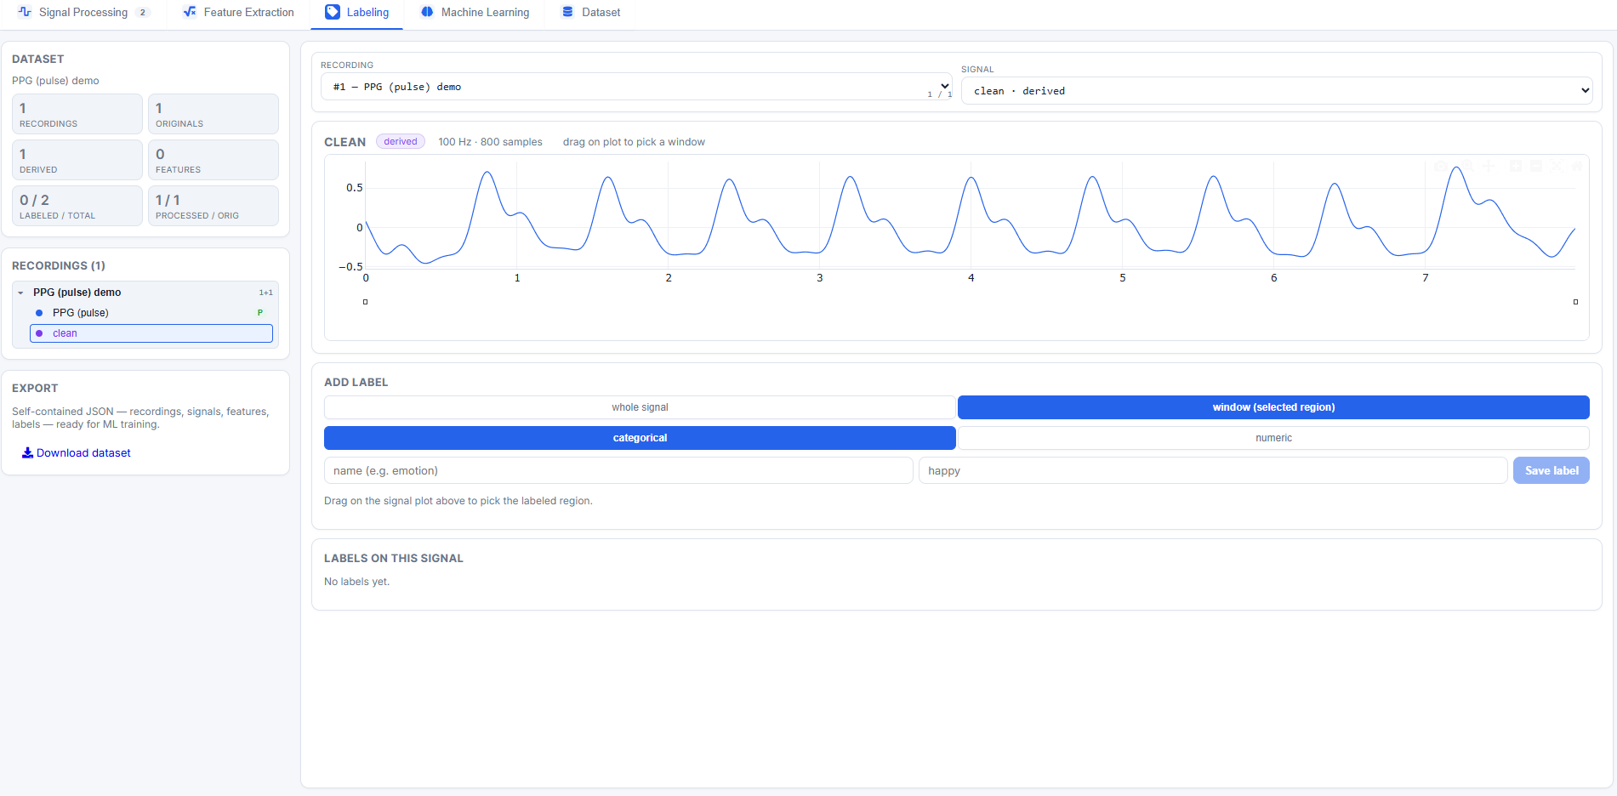
Task: Click the Machine Learning brain icon
Action: pos(427,12)
